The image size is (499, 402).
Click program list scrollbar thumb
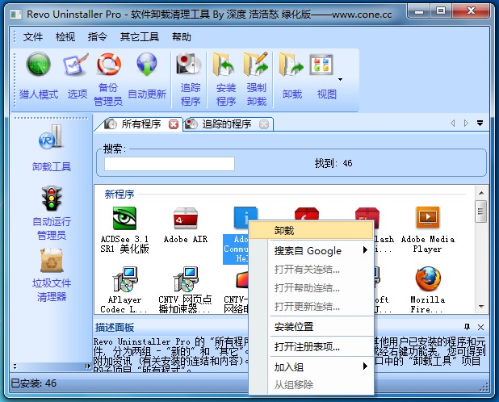click(x=480, y=211)
